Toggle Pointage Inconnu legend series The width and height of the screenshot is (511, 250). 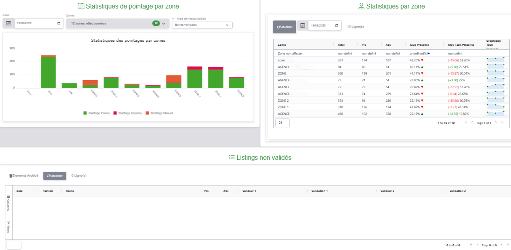coord(128,113)
